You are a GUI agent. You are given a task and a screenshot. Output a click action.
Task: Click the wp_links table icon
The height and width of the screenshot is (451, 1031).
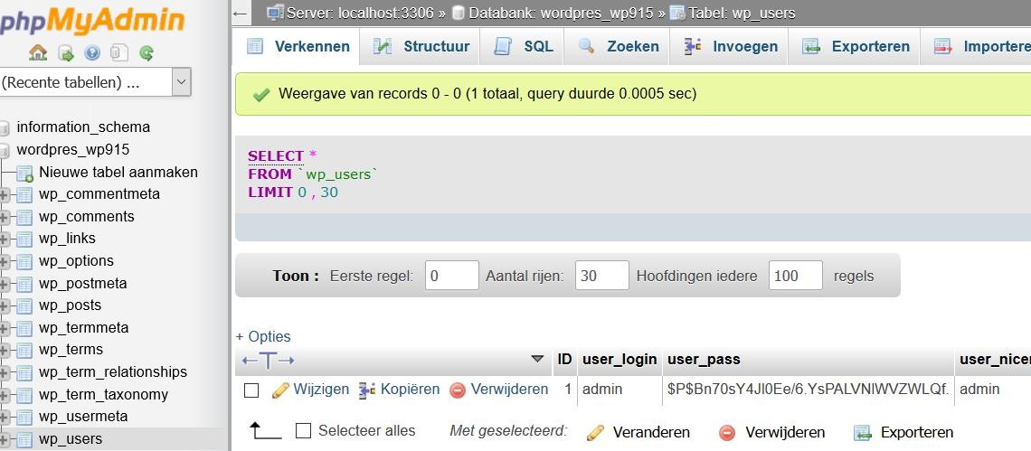24,239
